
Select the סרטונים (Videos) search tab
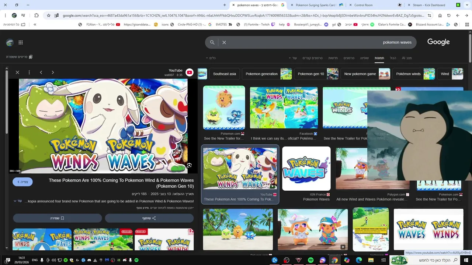click(x=349, y=58)
